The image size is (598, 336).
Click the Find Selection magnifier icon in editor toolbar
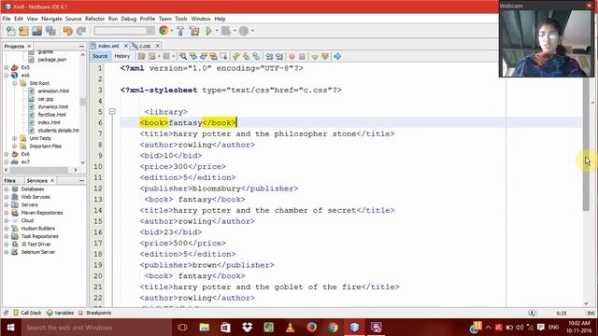[183, 56]
